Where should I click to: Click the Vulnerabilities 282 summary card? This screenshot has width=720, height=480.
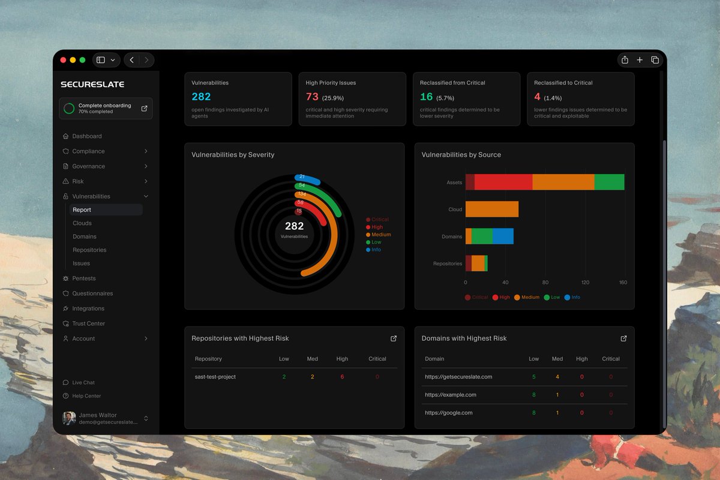[x=238, y=99]
